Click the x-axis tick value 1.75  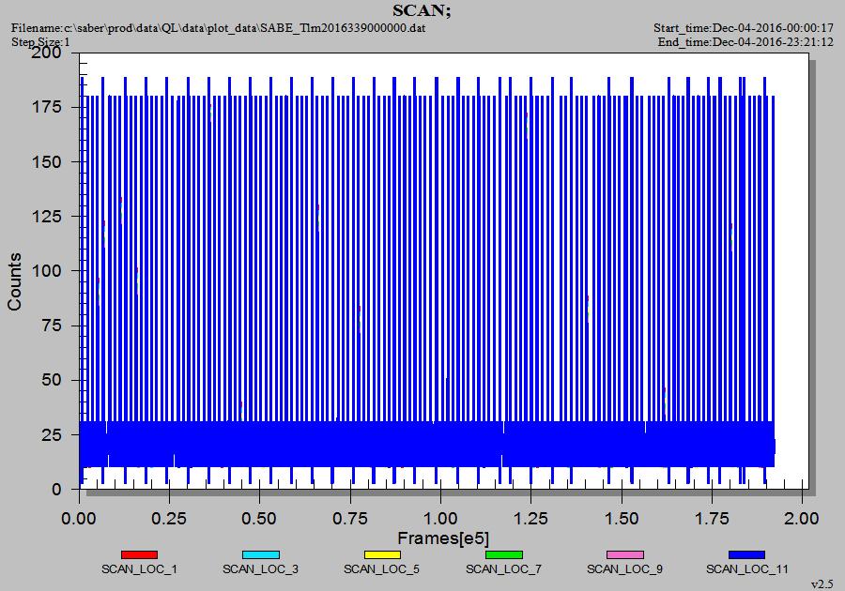[x=712, y=519]
